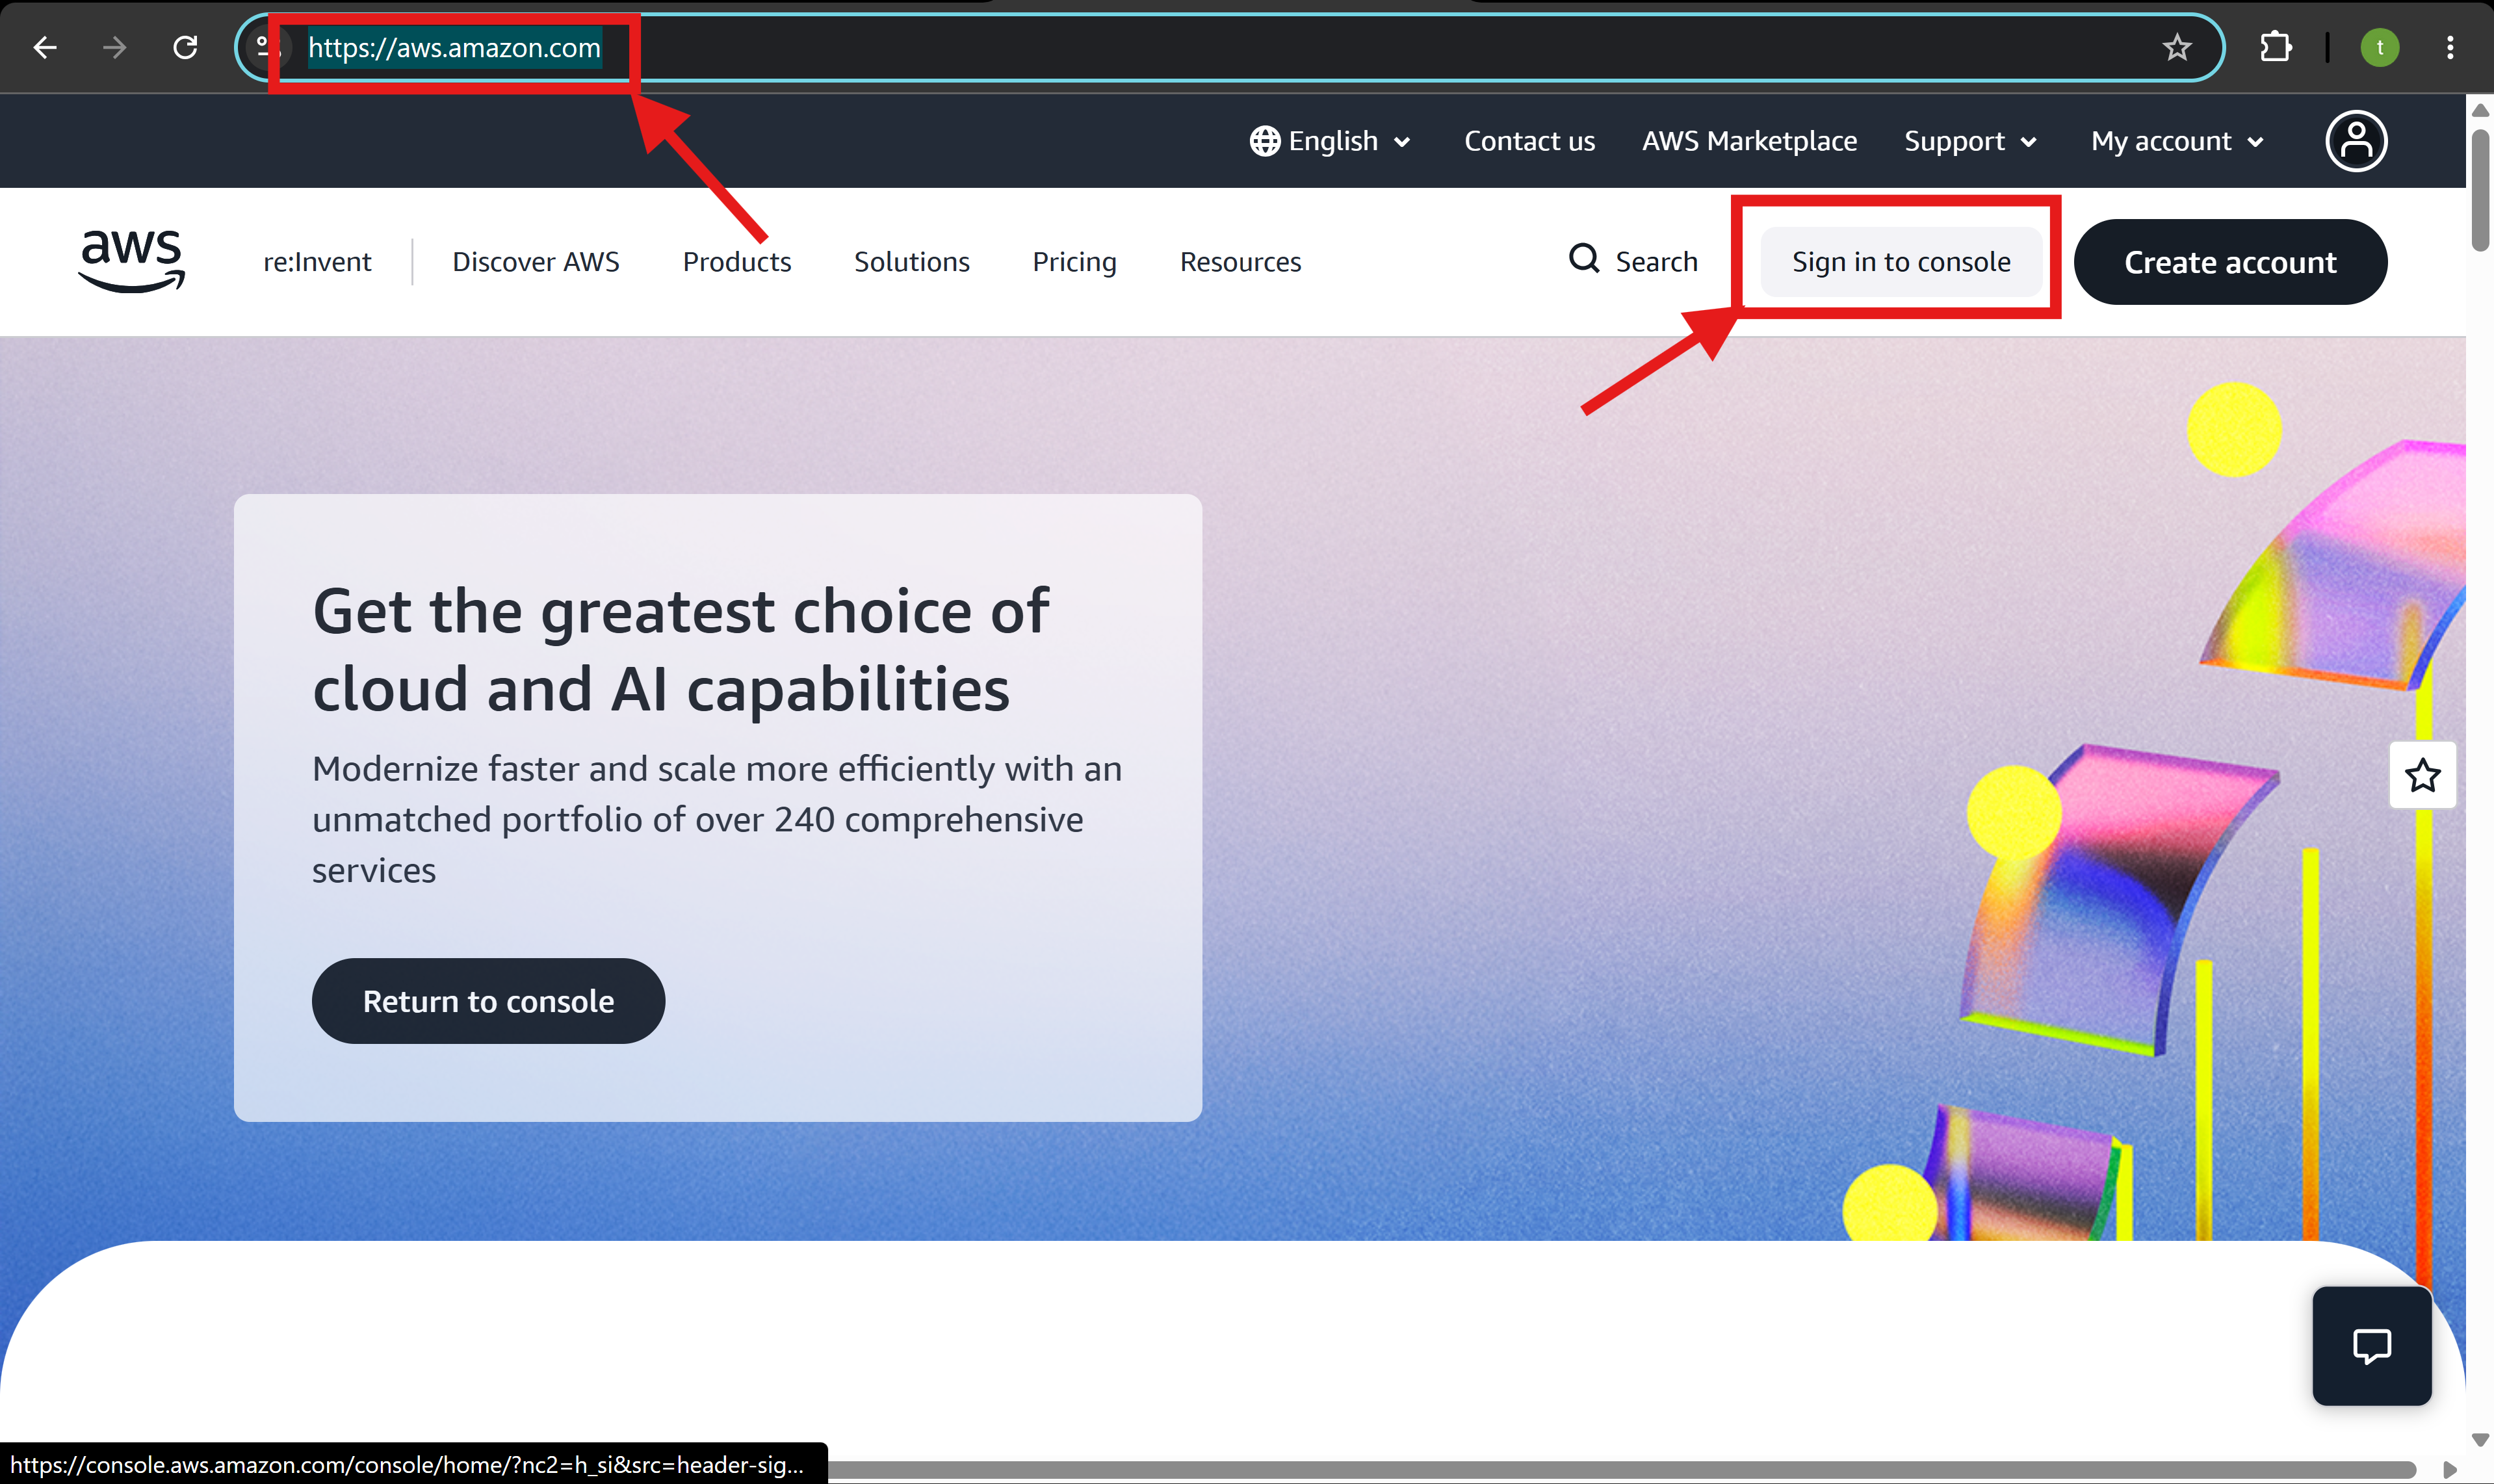Screen dimensions: 2494x1484
Task: Click the Return to console button
Action: coord(488,1001)
